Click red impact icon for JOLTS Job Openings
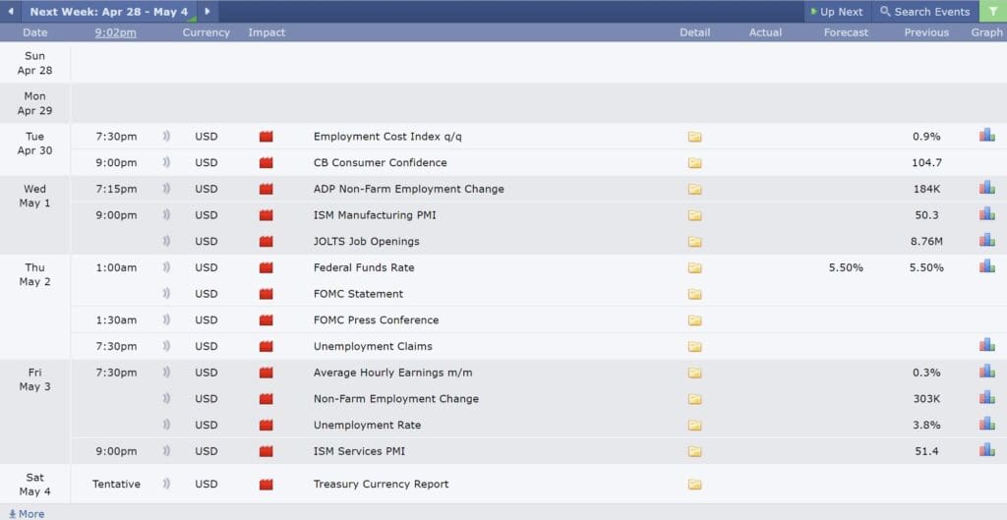1007x520 pixels. click(x=266, y=242)
